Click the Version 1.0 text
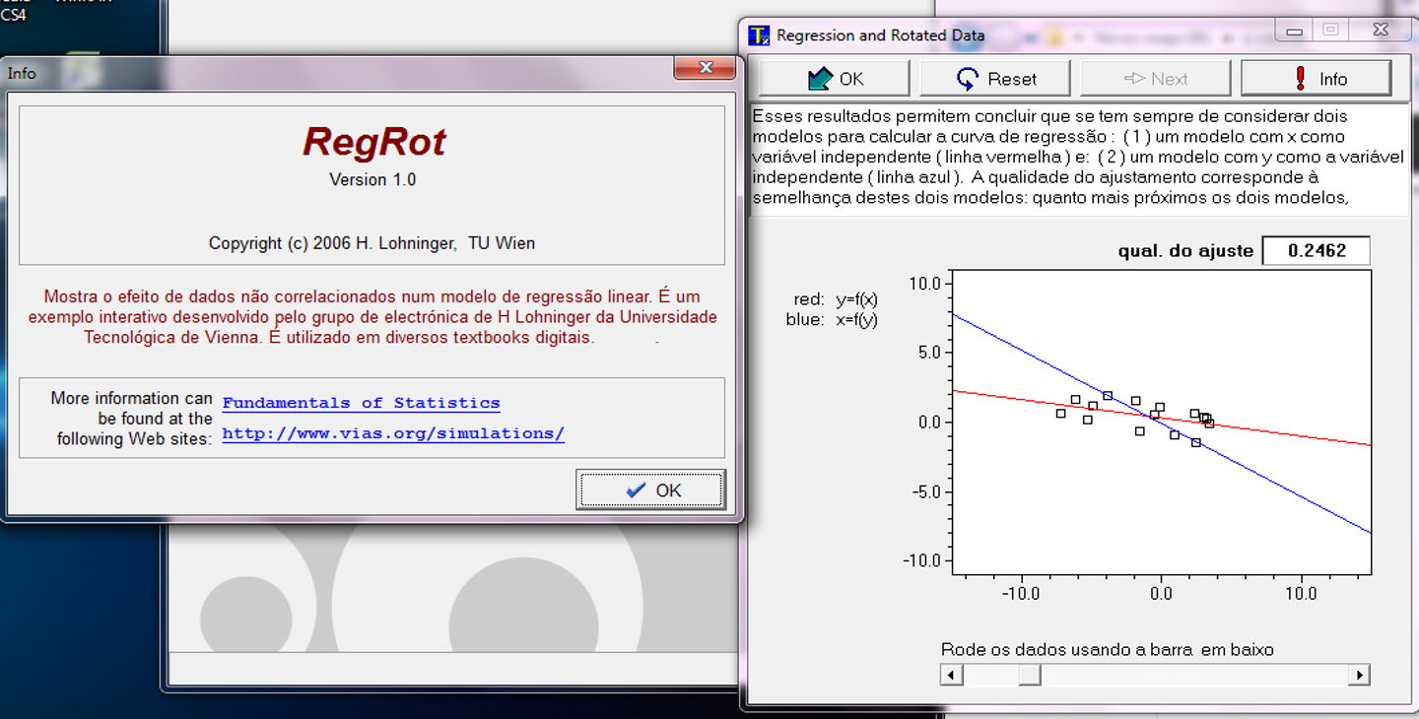 point(372,179)
